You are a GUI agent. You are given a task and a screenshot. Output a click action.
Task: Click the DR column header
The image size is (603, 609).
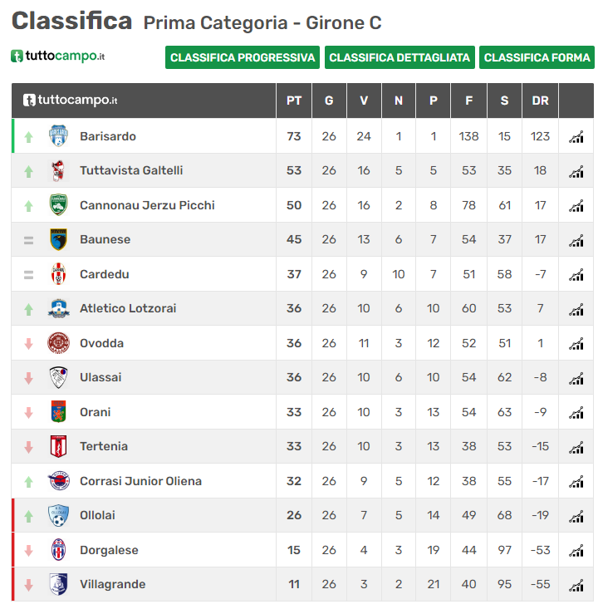tap(540, 101)
